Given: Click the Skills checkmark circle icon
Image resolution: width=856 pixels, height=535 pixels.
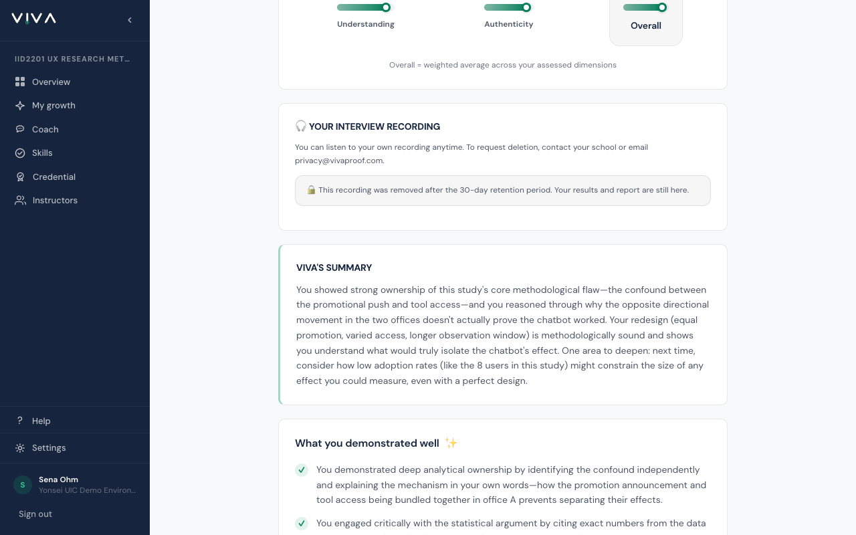Looking at the screenshot, I should pos(20,153).
